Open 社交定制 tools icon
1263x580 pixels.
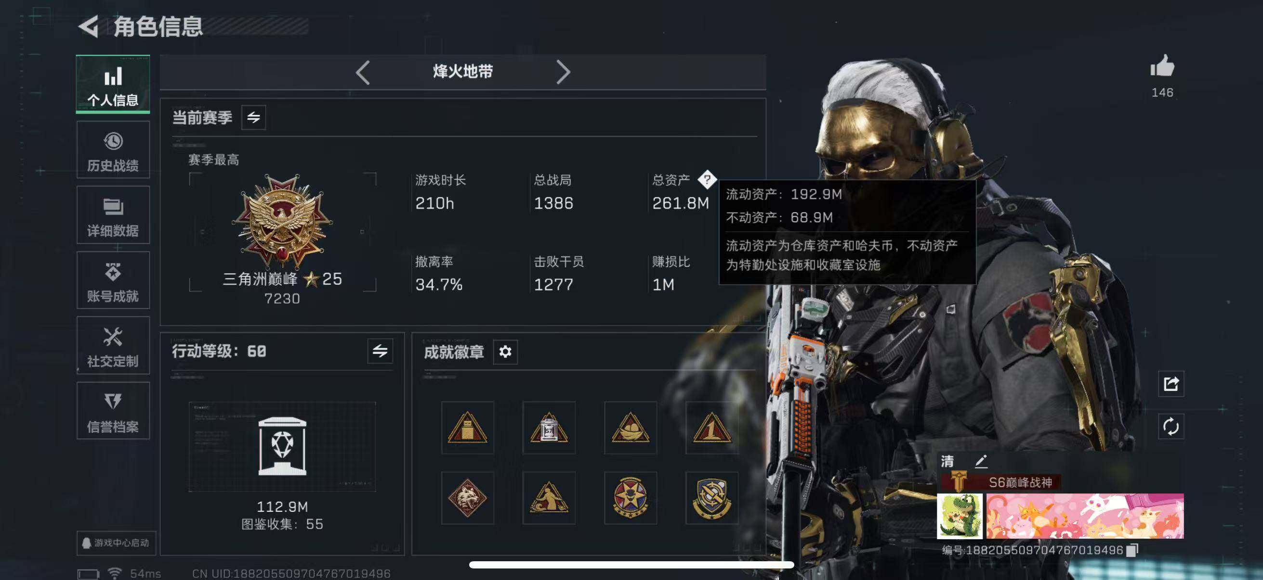tap(113, 337)
